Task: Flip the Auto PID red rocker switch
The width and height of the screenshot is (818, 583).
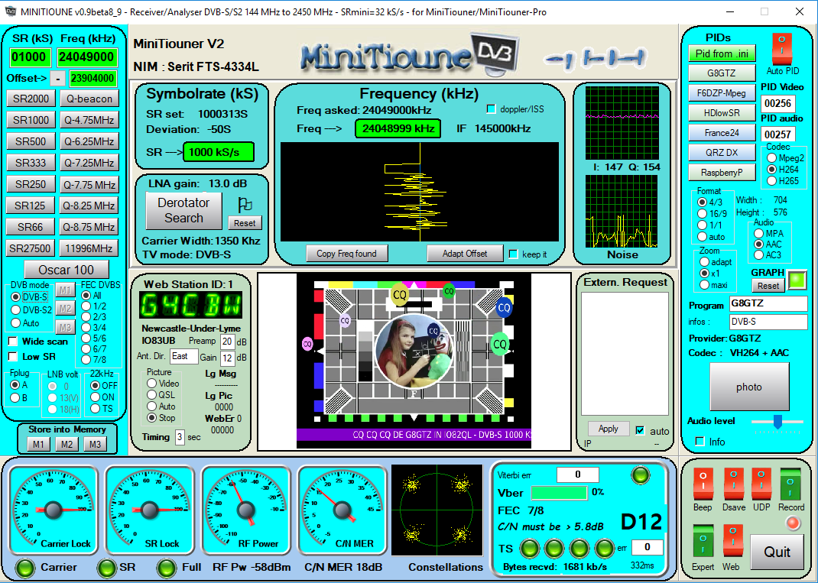Action: 781,49
